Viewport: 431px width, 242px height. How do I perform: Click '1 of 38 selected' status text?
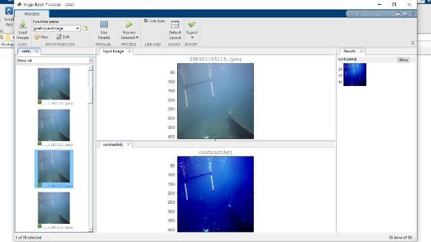[28, 237]
